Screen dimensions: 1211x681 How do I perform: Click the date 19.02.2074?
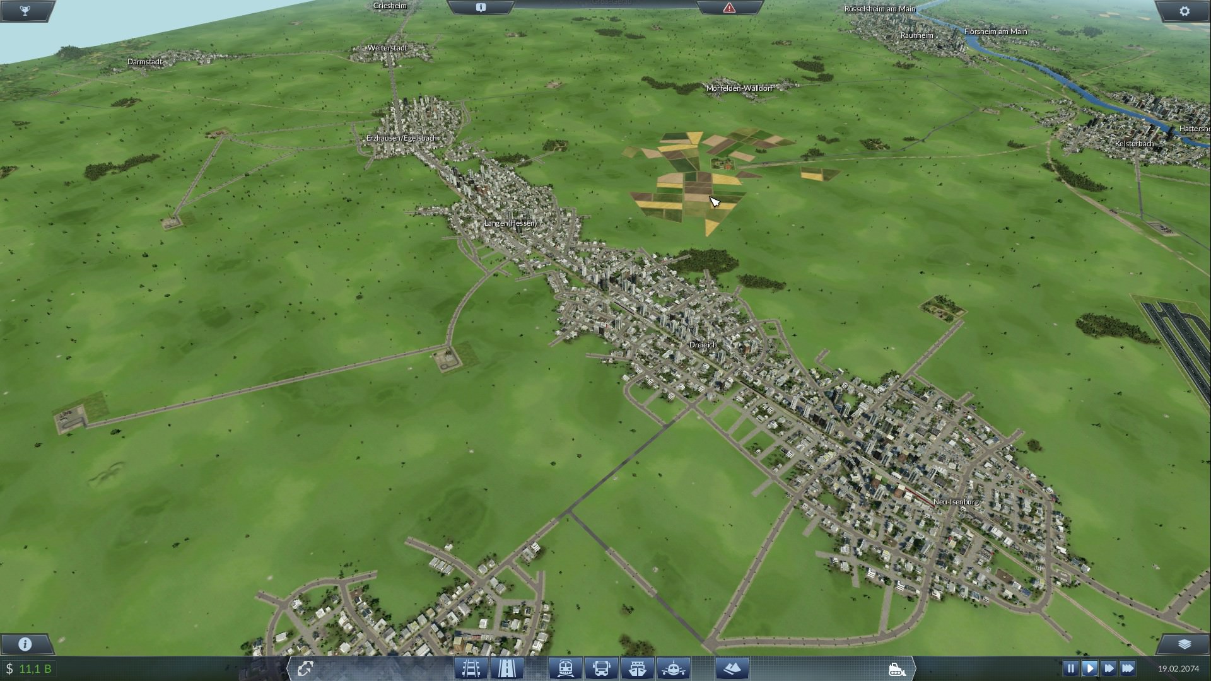pyautogui.click(x=1178, y=668)
